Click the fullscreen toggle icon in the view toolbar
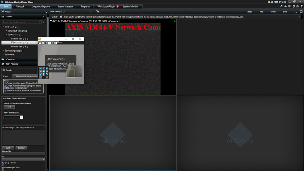Image resolution: width=304 pixels, height=171 pixels. click(x=300, y=12)
